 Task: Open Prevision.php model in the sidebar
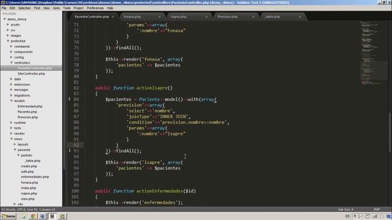pyautogui.click(x=28, y=117)
